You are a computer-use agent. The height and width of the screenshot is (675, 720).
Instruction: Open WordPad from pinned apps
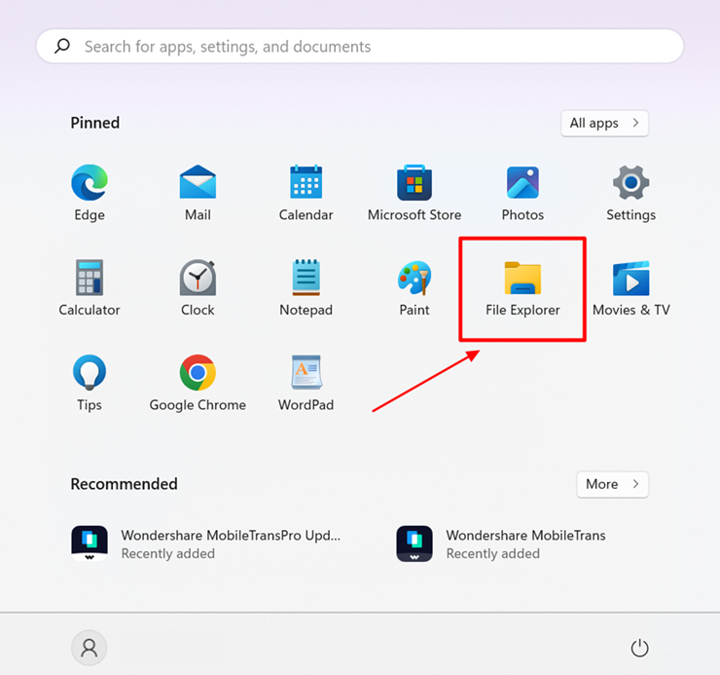pos(306,383)
